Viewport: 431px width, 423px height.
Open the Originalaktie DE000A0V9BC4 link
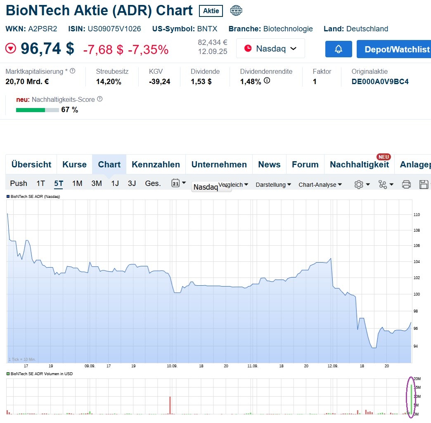(380, 81)
